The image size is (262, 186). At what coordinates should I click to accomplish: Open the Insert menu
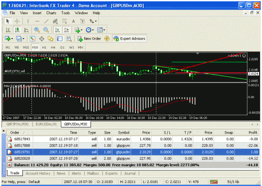[37, 13]
